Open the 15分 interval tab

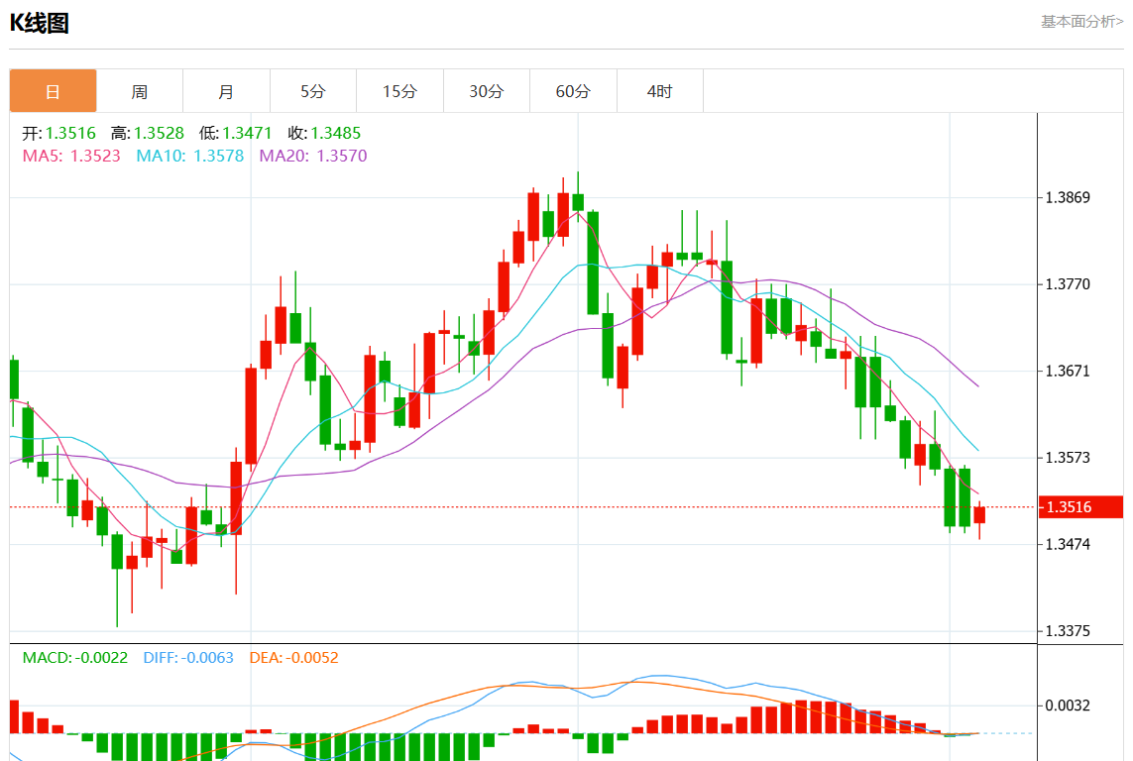[399, 91]
